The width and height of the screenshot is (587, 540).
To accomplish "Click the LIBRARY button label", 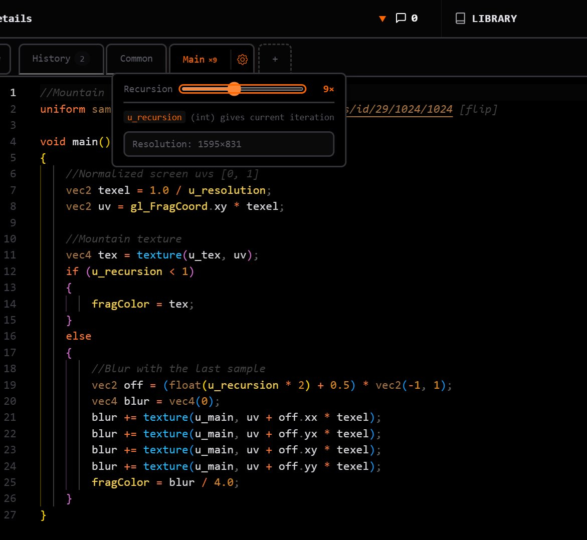I will point(494,19).
